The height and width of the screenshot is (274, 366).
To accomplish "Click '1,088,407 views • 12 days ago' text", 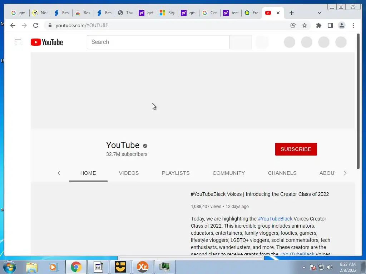I will click(x=220, y=207).
